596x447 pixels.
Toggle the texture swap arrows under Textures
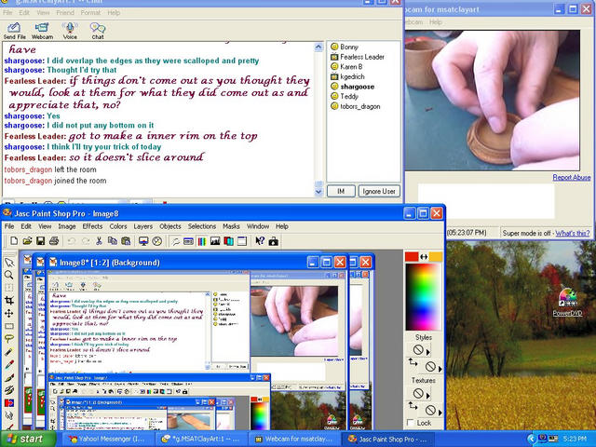point(413,406)
